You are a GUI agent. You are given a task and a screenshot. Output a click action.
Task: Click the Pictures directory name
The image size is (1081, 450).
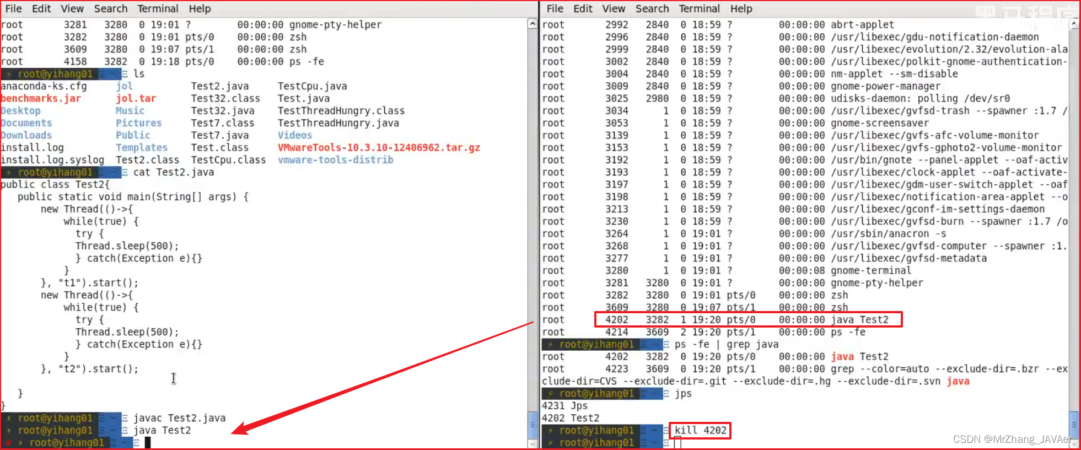(x=138, y=123)
